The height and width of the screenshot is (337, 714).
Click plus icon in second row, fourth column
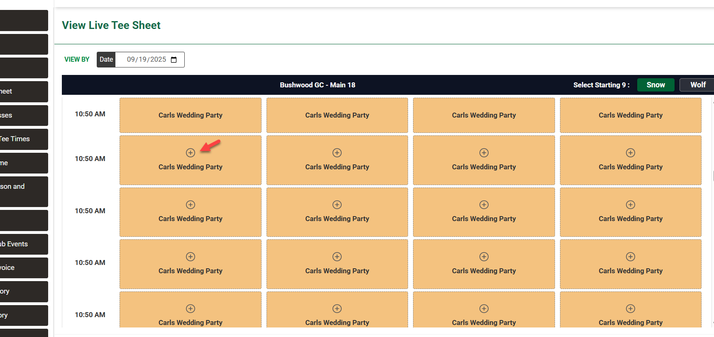click(631, 153)
